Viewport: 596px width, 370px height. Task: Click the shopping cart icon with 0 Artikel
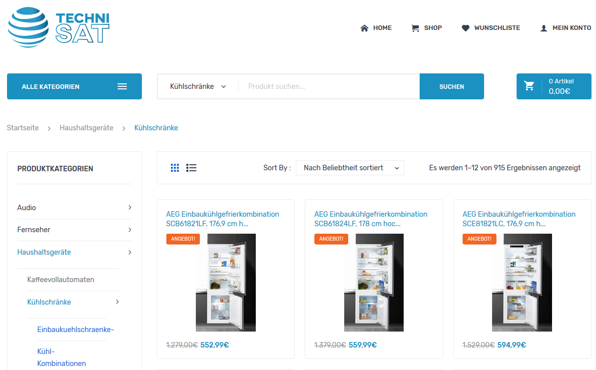[529, 86]
